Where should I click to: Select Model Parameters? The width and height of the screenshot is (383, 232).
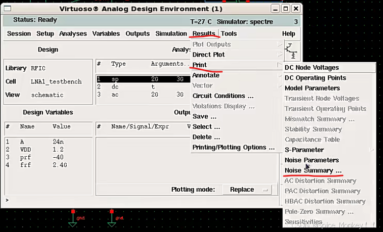[x=329, y=88]
